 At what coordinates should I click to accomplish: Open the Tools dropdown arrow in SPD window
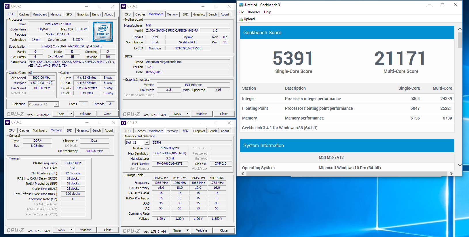pyautogui.click(x=187, y=230)
